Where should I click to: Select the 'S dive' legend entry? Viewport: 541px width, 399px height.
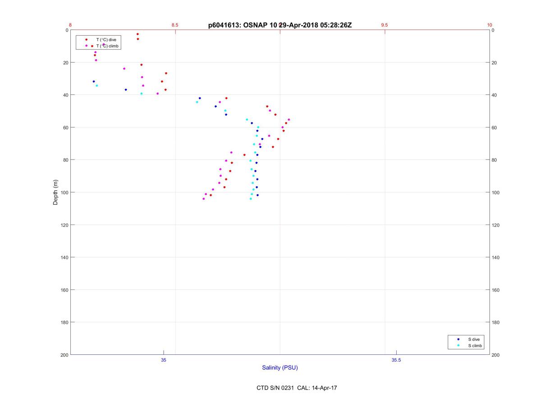coord(474,339)
